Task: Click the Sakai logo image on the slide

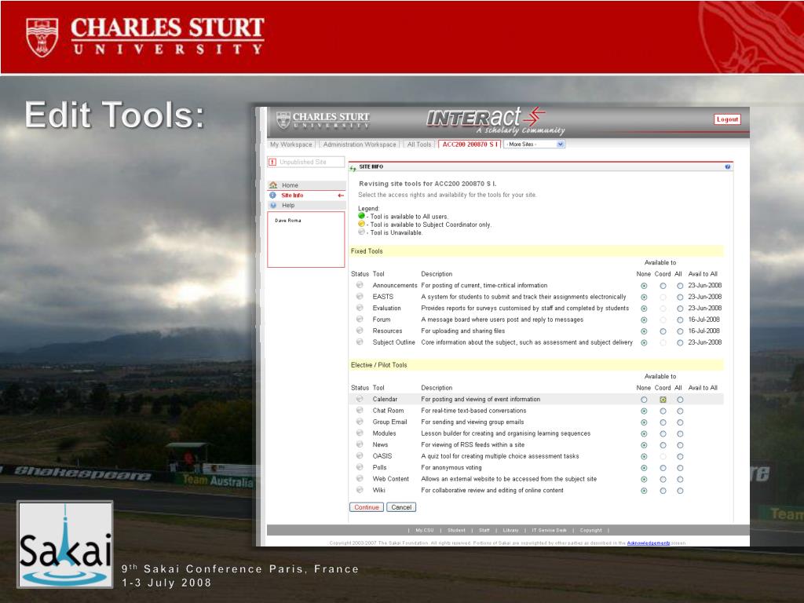Action: (x=65, y=545)
